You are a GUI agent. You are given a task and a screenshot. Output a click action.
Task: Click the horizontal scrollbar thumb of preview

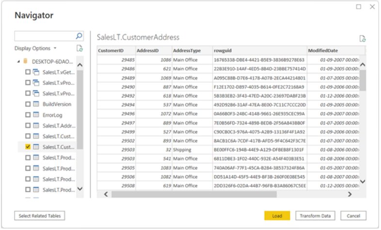194,194
